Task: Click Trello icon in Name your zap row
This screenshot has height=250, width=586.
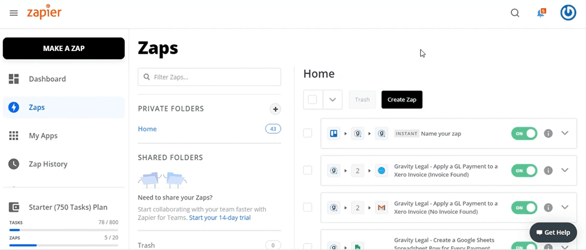Action: [x=334, y=133]
